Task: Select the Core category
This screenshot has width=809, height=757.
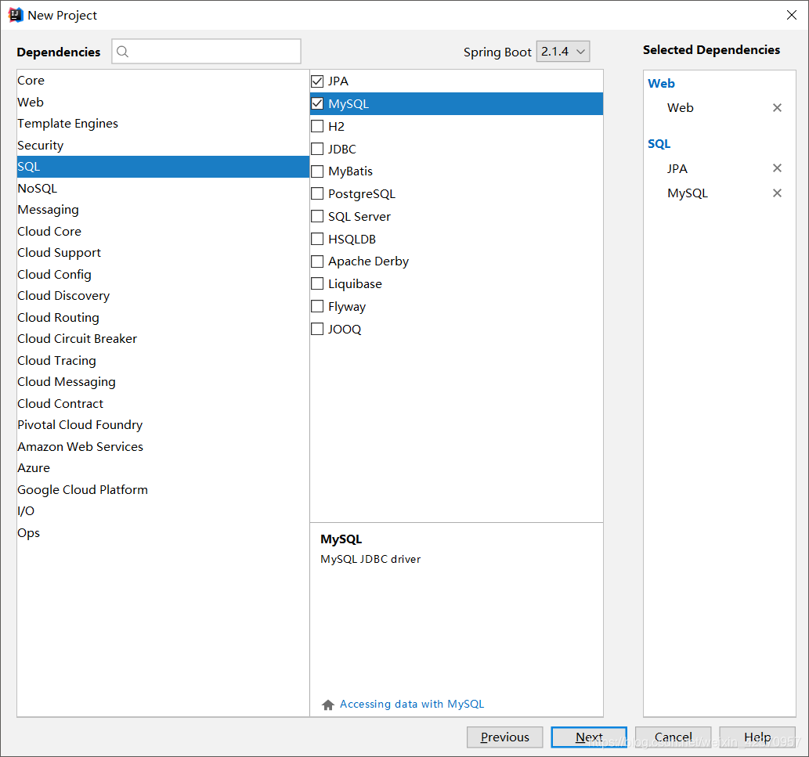Action: coord(163,81)
